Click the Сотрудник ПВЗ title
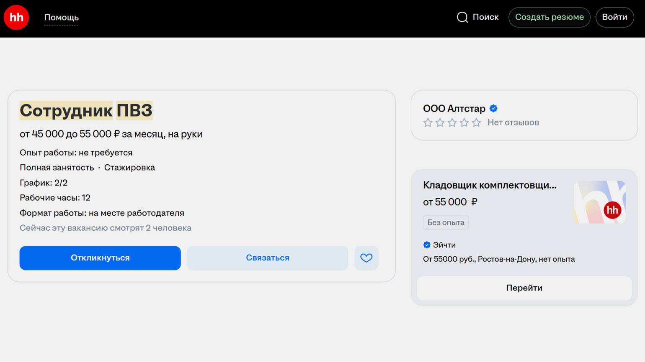Image resolution: width=645 pixels, height=362 pixels. (86, 110)
